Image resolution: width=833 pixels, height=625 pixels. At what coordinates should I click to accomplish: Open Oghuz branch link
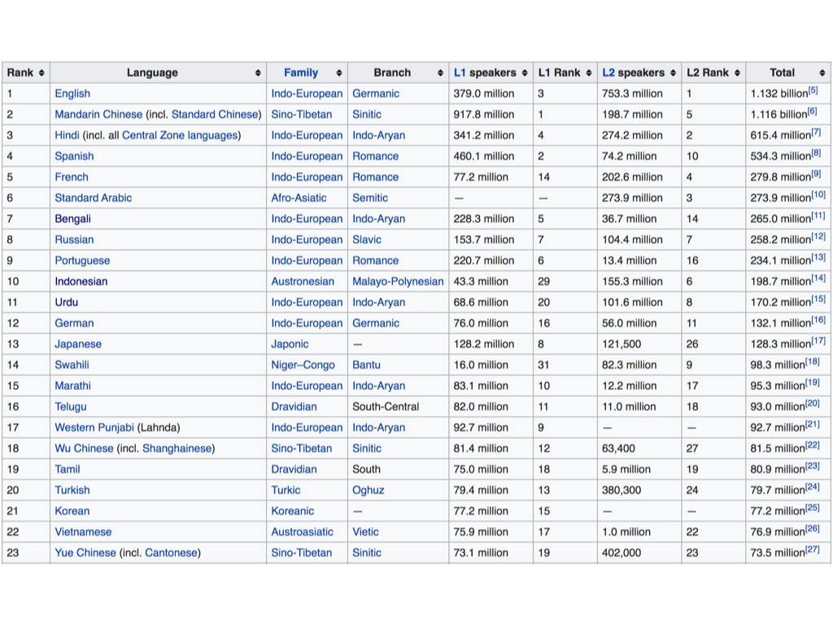tap(369, 490)
